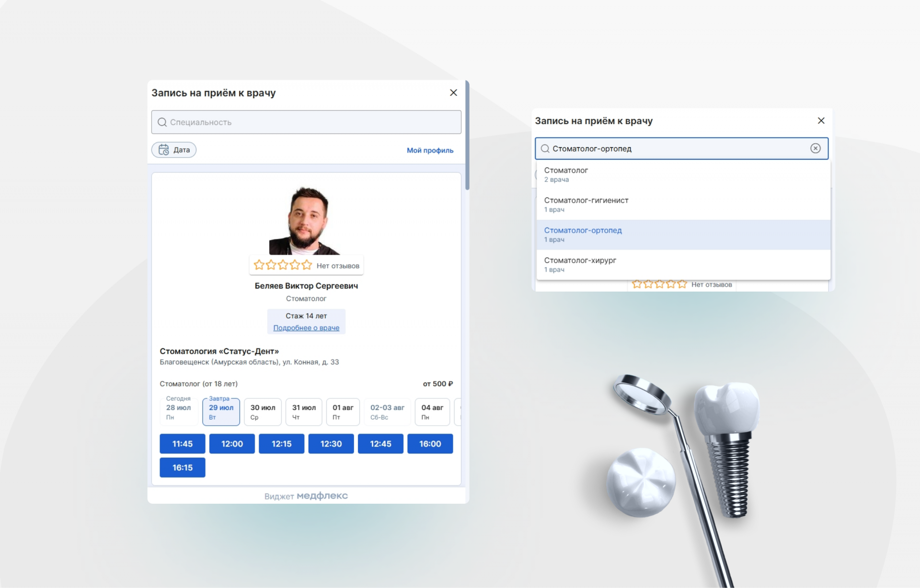
Task: Focus the Специальность search field
Action: (x=306, y=122)
